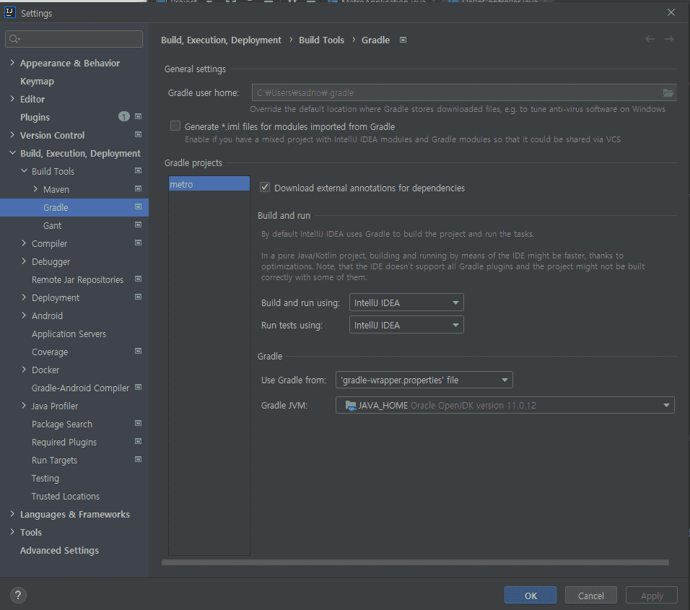690x610 pixels.
Task: Click the project-level icon beside Build Tools
Action: pos(138,171)
